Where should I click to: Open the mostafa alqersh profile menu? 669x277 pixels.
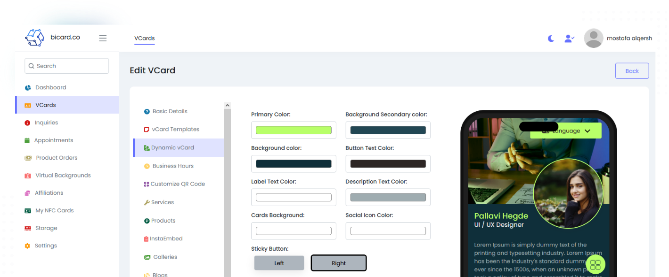click(618, 38)
